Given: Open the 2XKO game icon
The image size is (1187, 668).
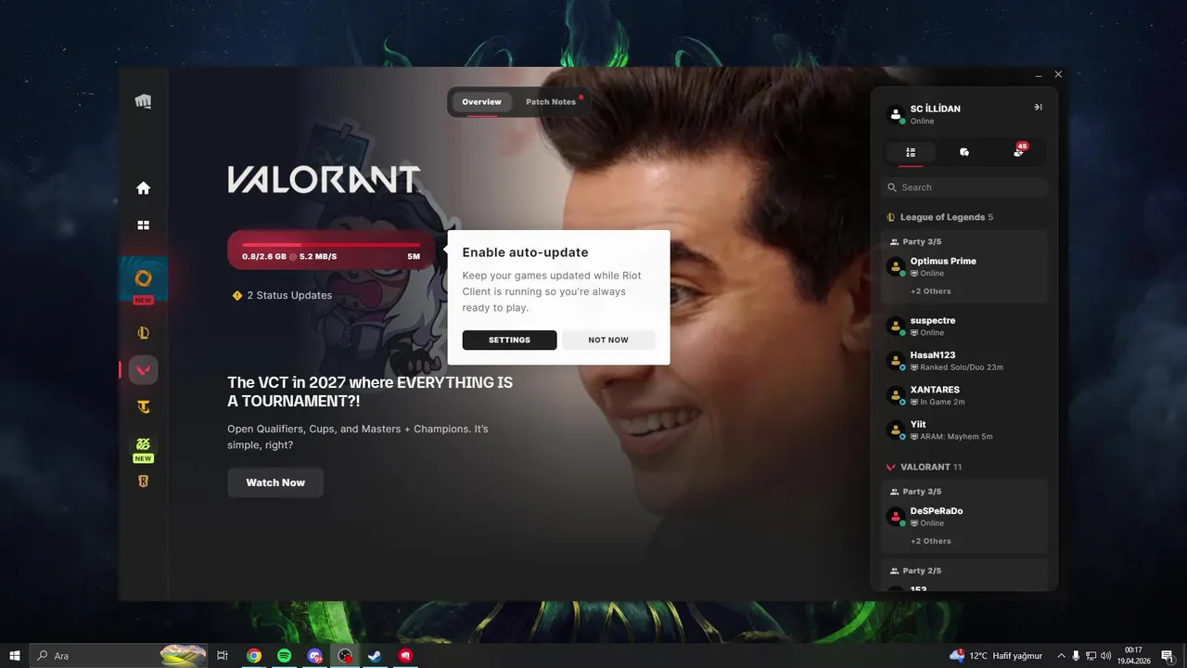Looking at the screenshot, I should (x=143, y=444).
